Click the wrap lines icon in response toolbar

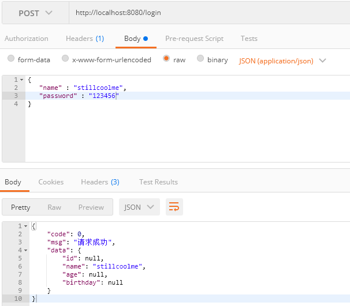pos(174,207)
